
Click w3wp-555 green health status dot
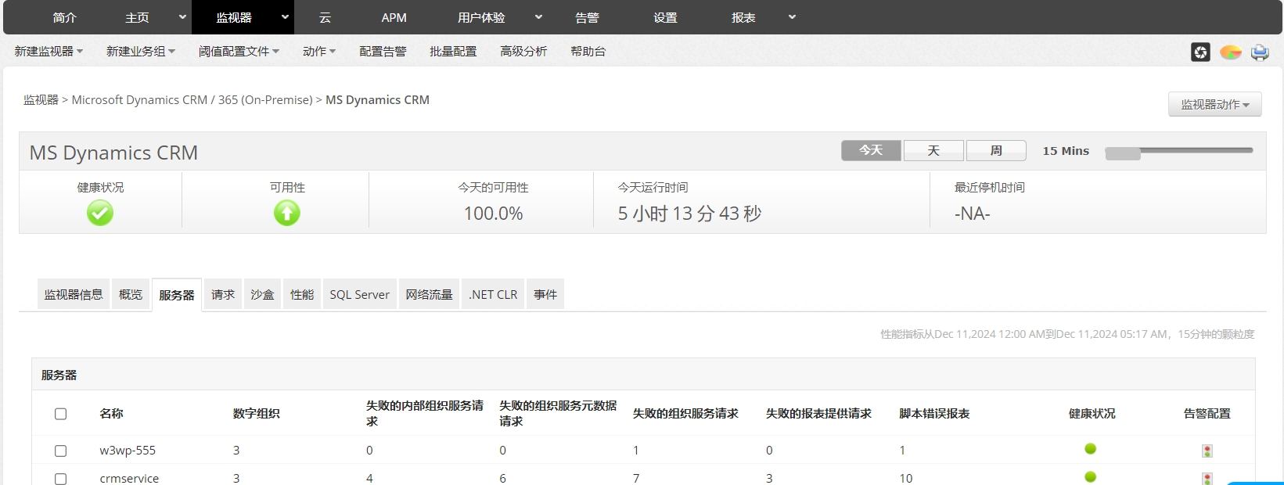(x=1091, y=449)
